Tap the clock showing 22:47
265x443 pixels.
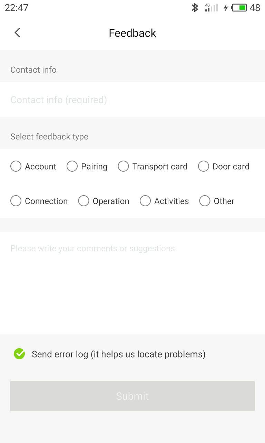point(17,8)
